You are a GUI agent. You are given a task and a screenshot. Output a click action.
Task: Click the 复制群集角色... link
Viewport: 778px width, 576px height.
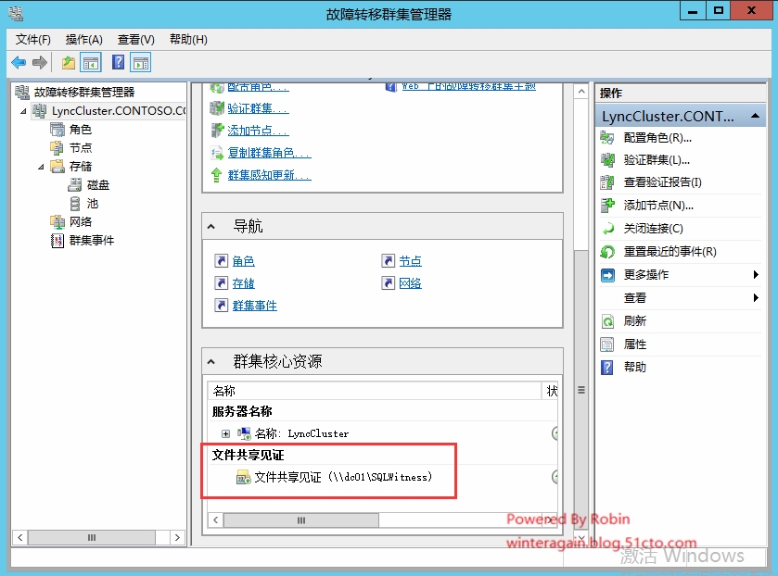point(270,153)
